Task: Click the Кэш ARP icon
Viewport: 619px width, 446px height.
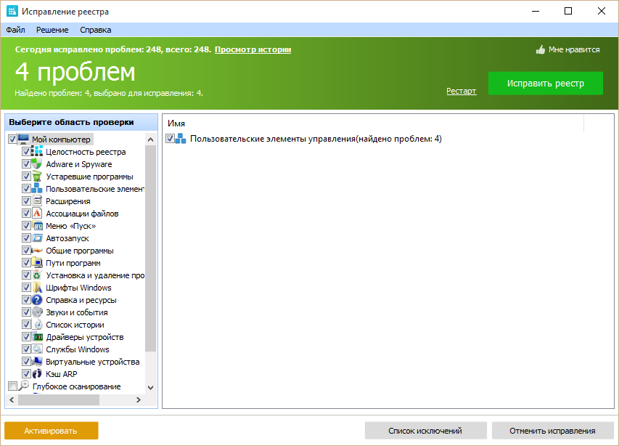Action: (x=38, y=374)
